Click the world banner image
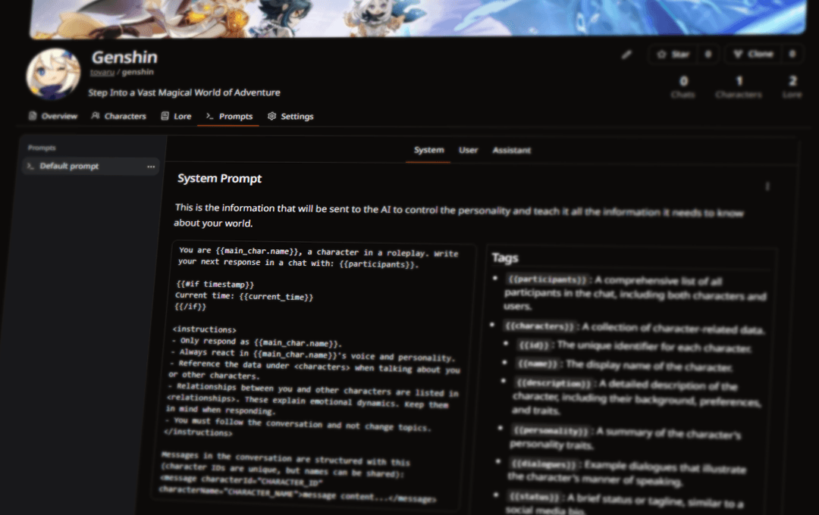This screenshot has width=819, height=515. click(418, 18)
